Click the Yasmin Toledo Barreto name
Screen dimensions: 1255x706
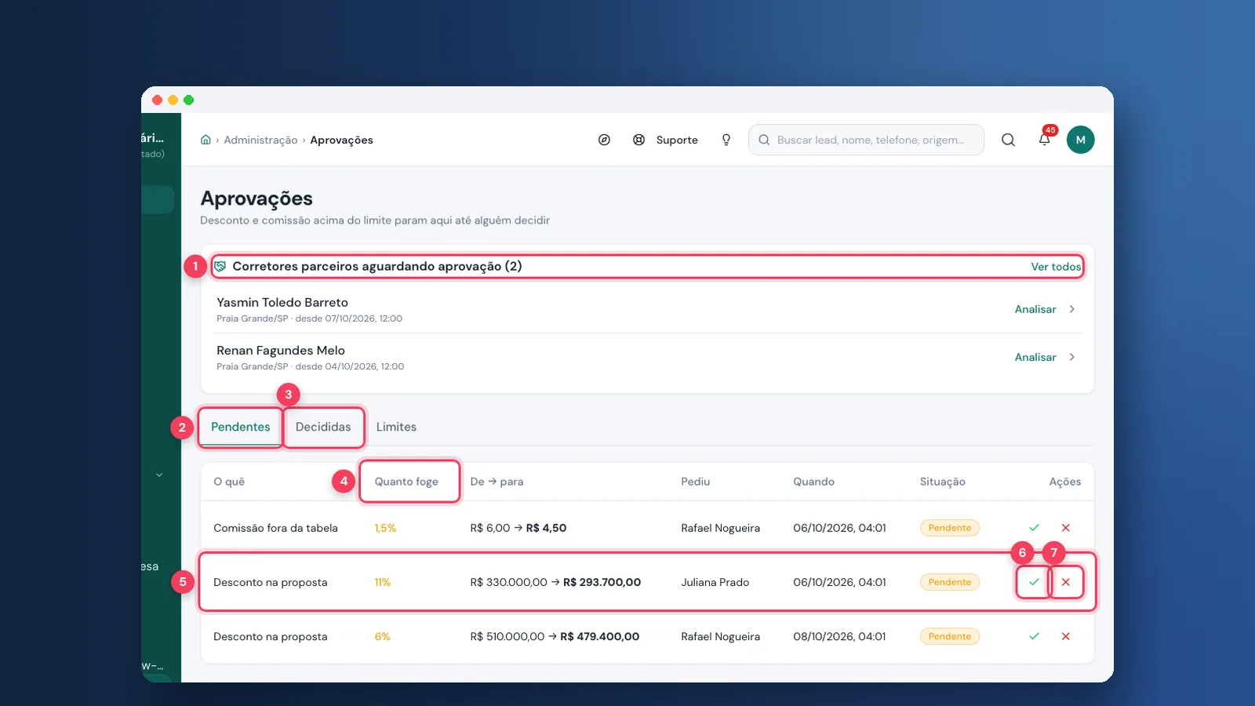tap(282, 302)
